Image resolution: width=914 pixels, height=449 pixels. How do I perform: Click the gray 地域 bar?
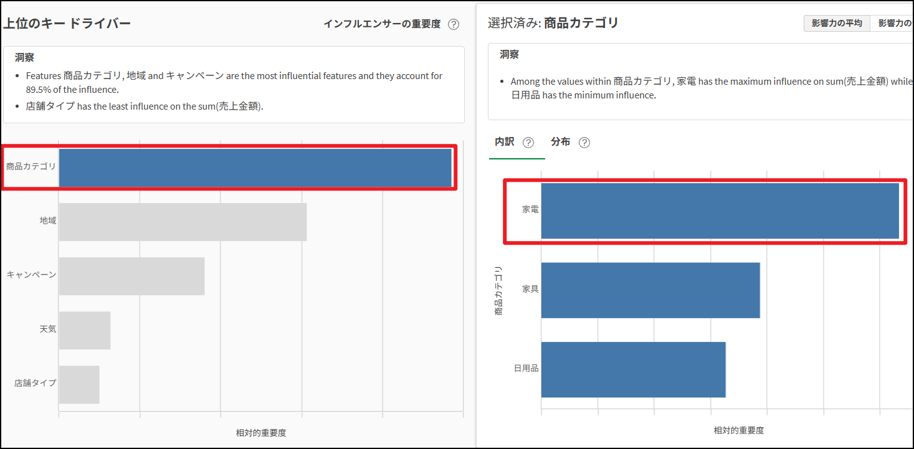coord(183,222)
